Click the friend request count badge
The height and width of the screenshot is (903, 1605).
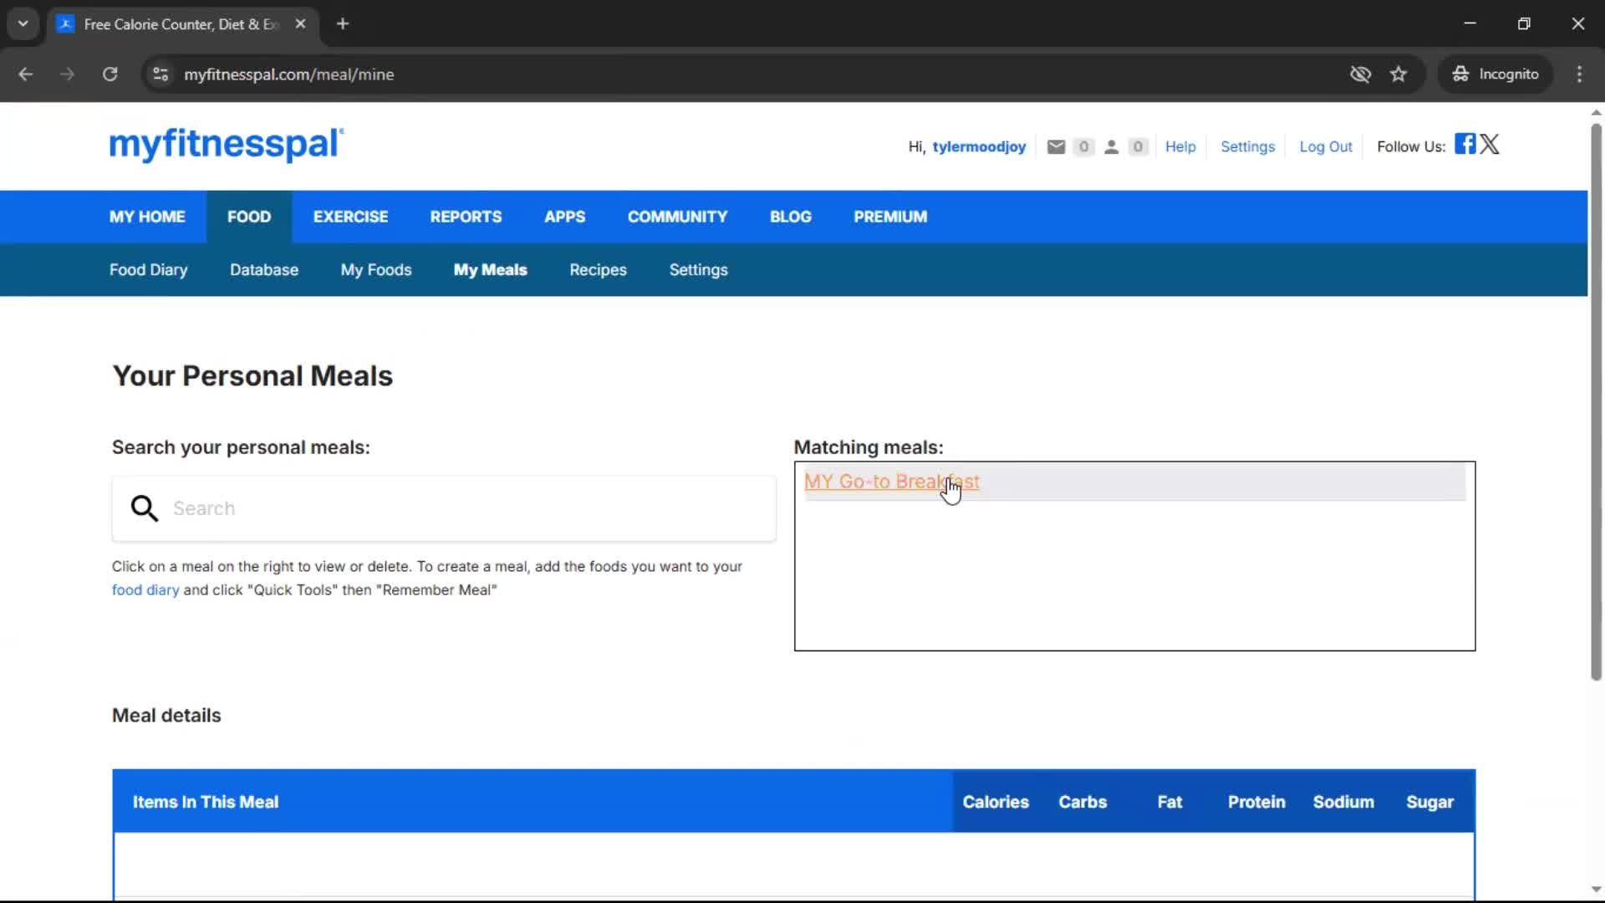coord(1138,147)
